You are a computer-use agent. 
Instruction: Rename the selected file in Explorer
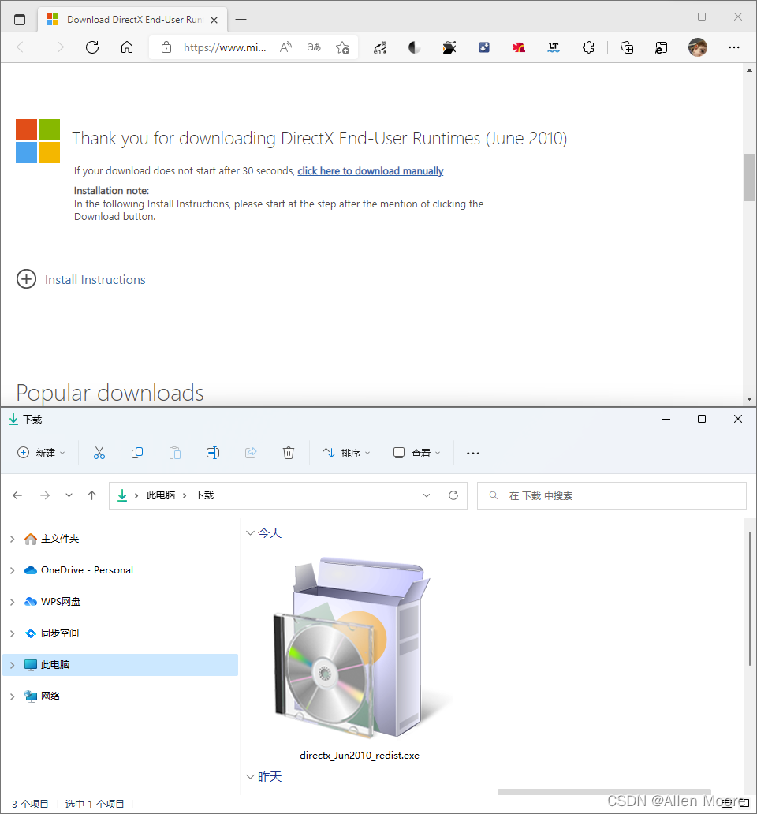pyautogui.click(x=213, y=454)
